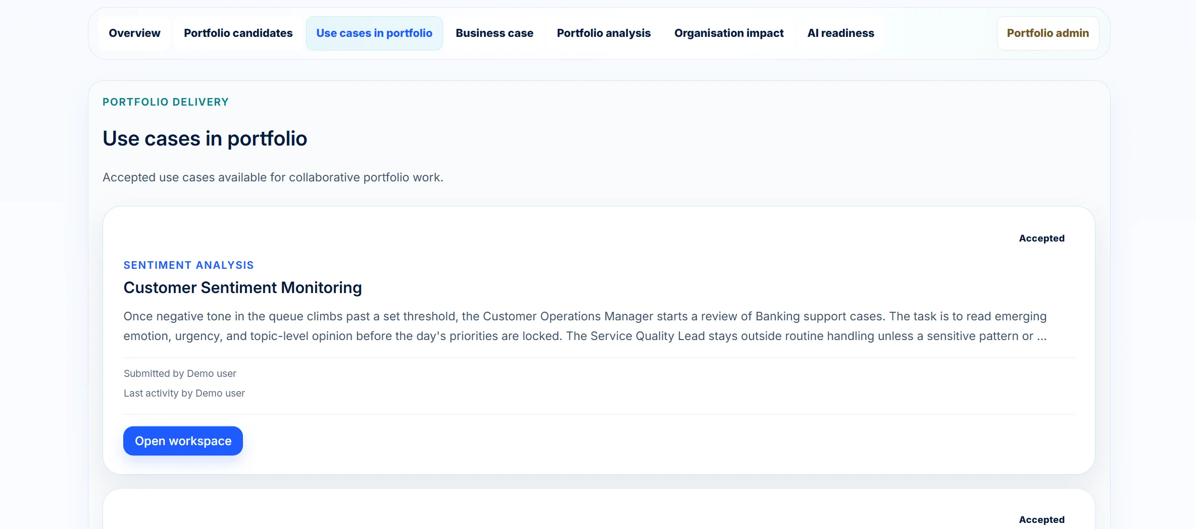
Task: Open the Portfolio candidates tab
Action: coord(238,33)
